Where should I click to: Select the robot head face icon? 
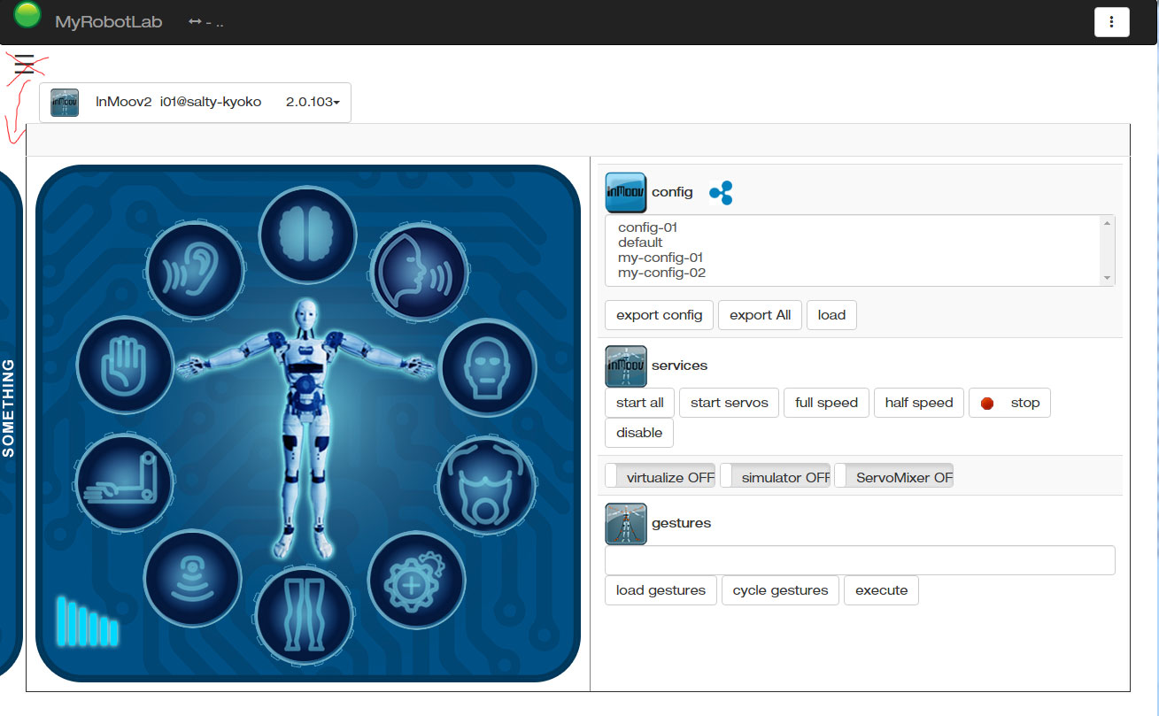pos(487,366)
